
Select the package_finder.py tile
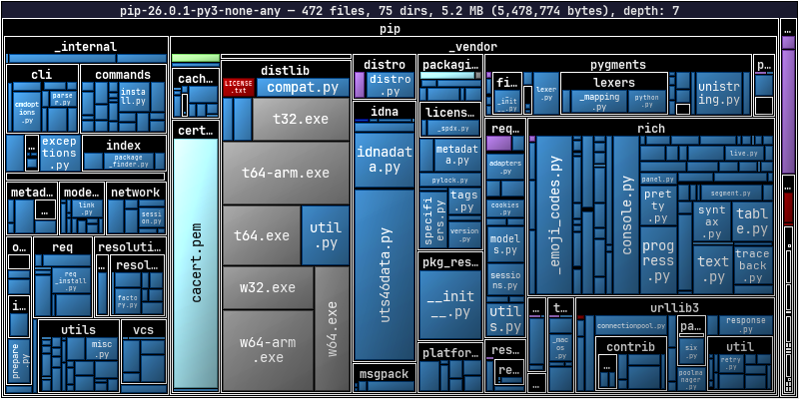pyautogui.click(x=129, y=161)
